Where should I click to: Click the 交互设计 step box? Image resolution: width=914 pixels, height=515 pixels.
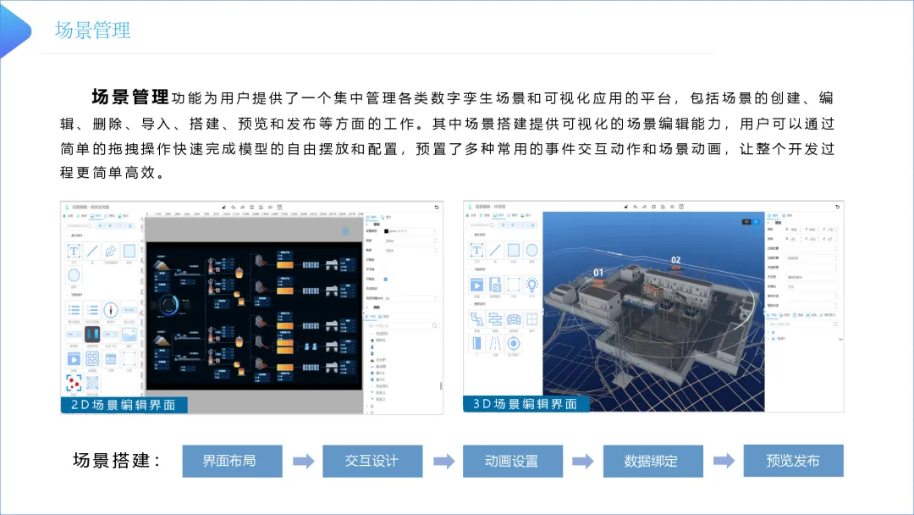[x=372, y=461]
